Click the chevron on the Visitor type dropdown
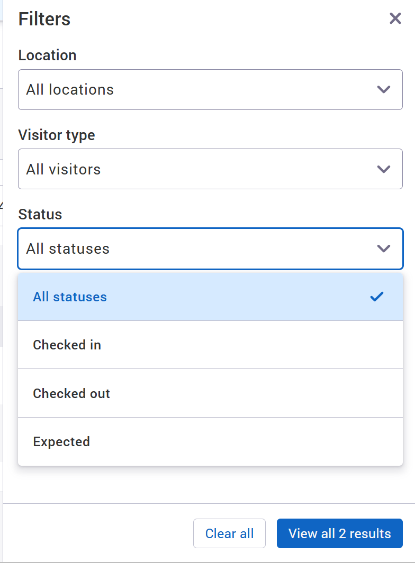 pos(383,169)
